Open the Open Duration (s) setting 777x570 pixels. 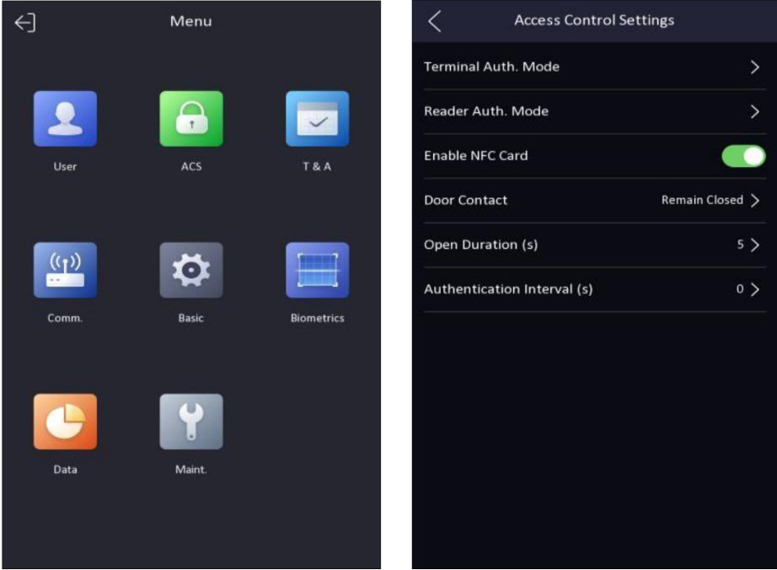tap(595, 245)
